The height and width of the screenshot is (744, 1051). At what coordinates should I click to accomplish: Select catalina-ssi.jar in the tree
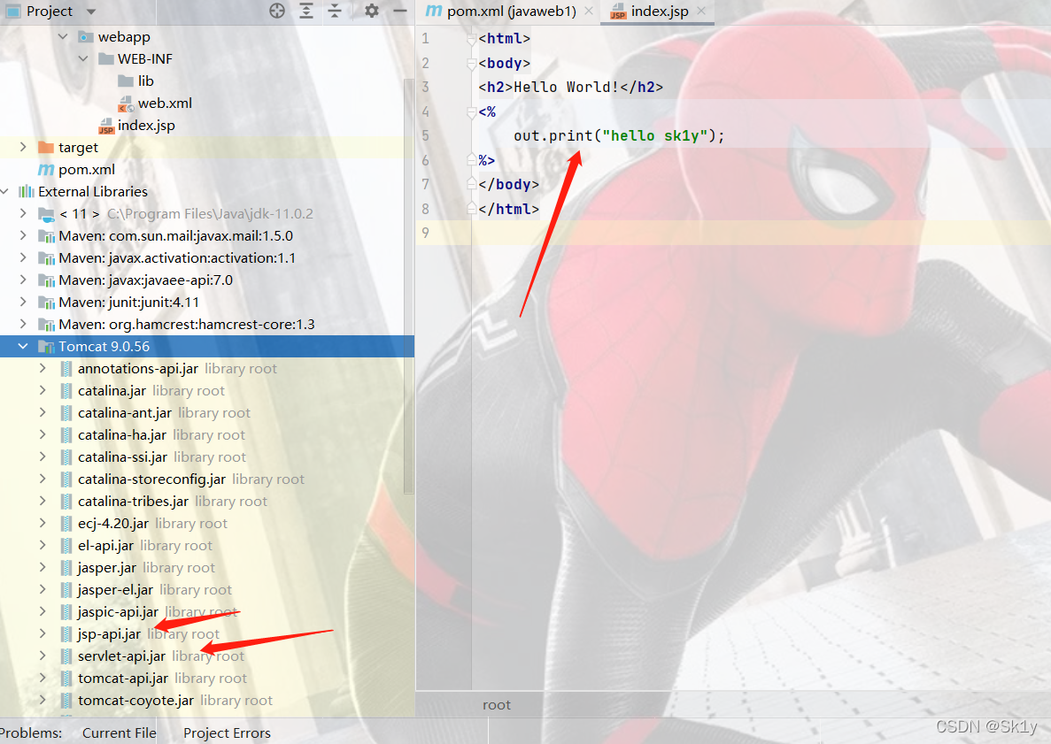click(x=123, y=456)
